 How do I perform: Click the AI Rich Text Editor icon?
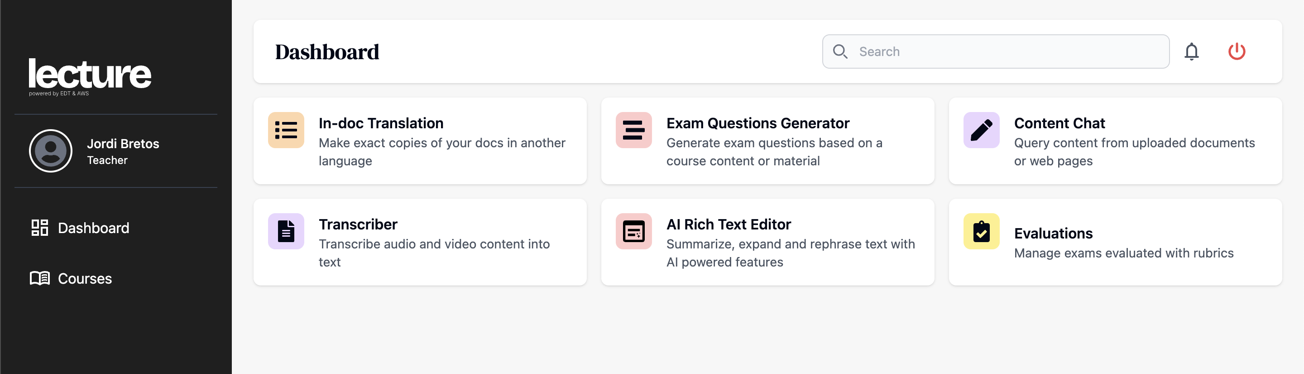[633, 231]
